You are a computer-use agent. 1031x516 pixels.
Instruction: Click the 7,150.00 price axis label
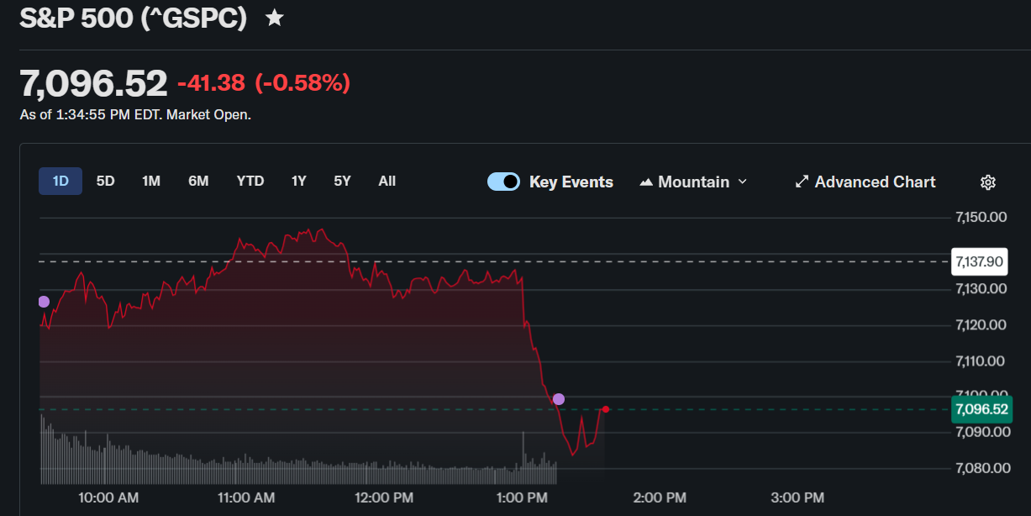tap(981, 217)
